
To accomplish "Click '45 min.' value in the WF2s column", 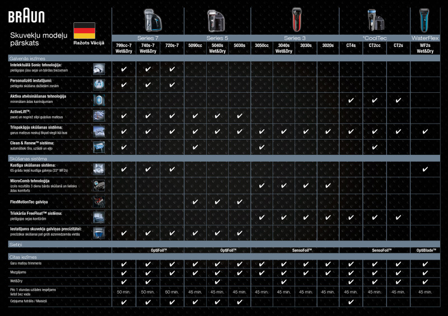I will (425, 292).
